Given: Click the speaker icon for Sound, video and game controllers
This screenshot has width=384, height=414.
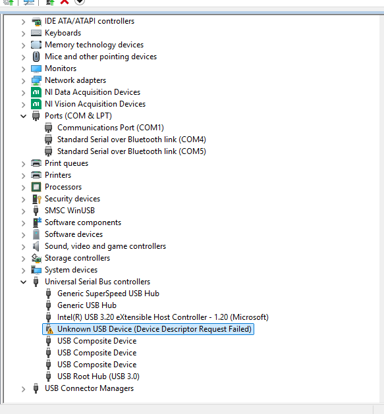Looking at the screenshot, I should [36, 246].
